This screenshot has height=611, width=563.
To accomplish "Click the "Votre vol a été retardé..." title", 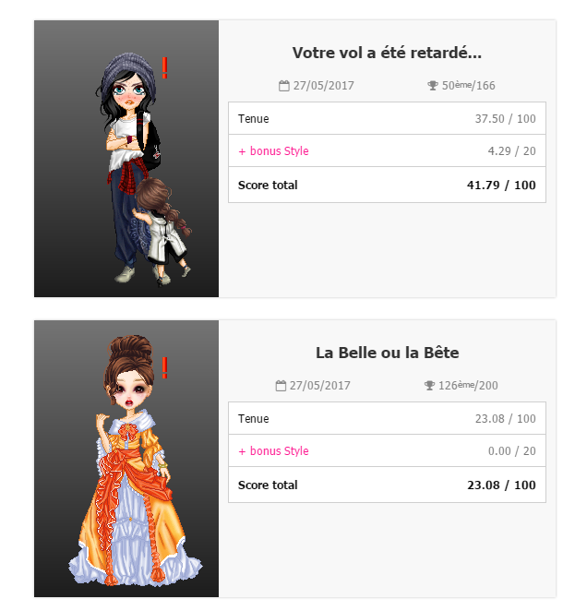I will point(387,53).
